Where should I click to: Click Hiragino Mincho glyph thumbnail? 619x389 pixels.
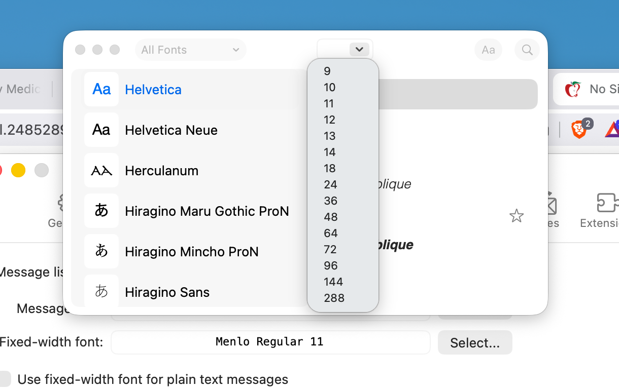point(101,251)
